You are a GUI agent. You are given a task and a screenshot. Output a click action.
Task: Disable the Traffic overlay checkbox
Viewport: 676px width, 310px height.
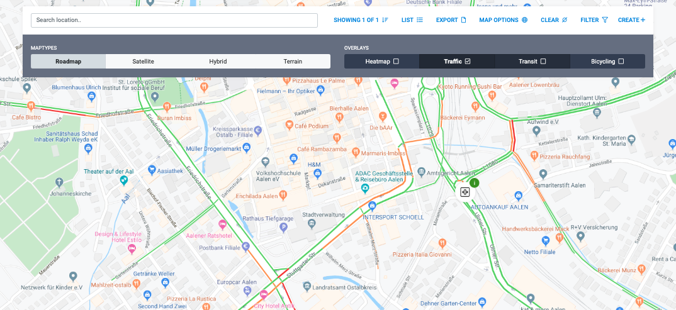[467, 62]
